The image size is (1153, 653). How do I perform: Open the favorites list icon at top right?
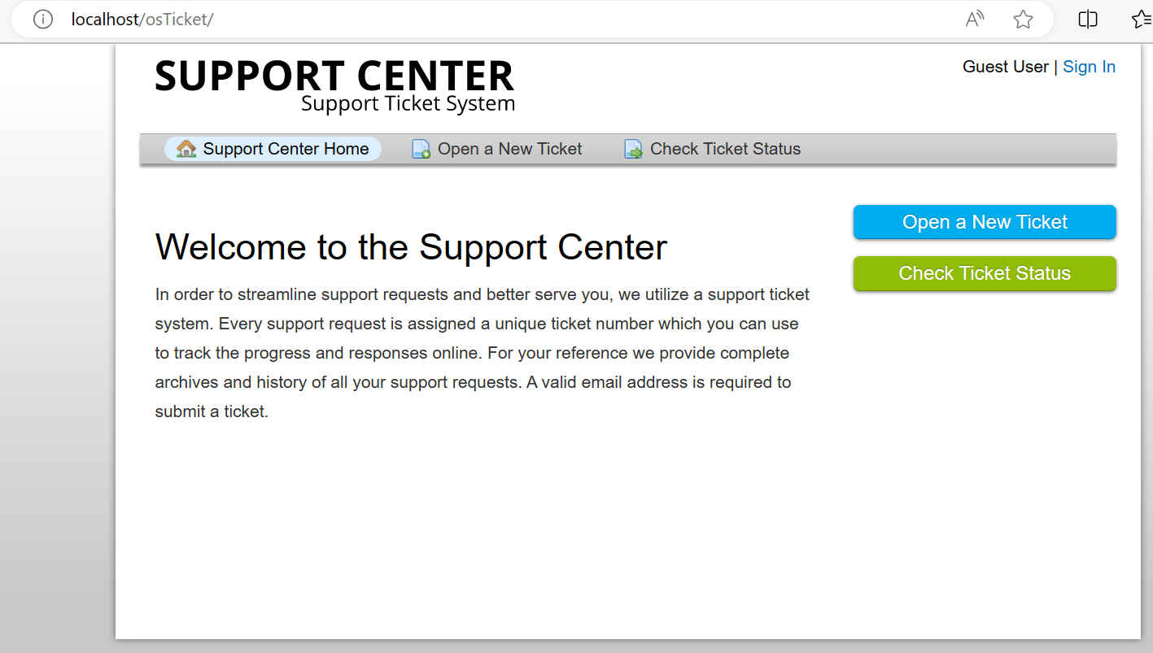[1140, 19]
